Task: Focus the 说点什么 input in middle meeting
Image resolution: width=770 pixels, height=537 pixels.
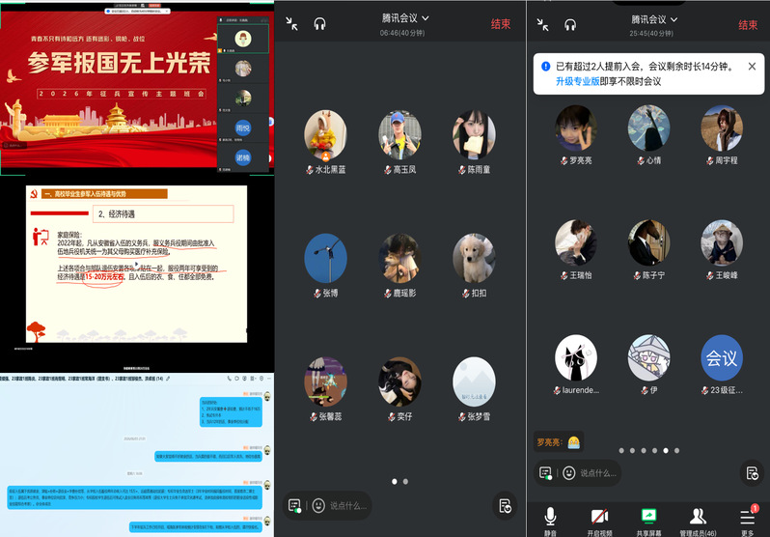Action: [x=348, y=505]
